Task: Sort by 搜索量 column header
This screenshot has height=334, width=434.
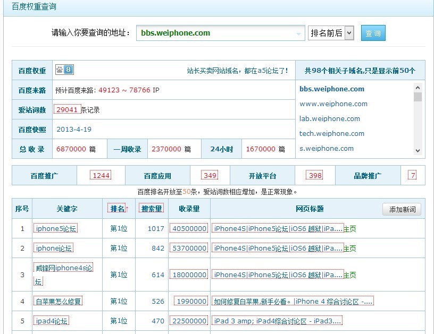Action: click(x=152, y=209)
